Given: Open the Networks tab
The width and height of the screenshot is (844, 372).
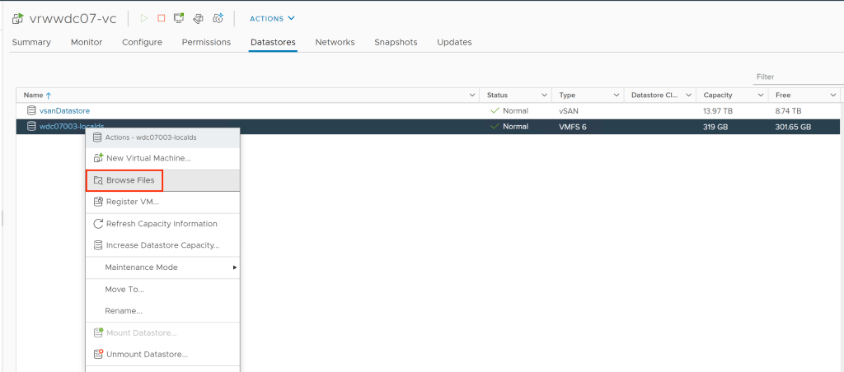Looking at the screenshot, I should tap(335, 42).
